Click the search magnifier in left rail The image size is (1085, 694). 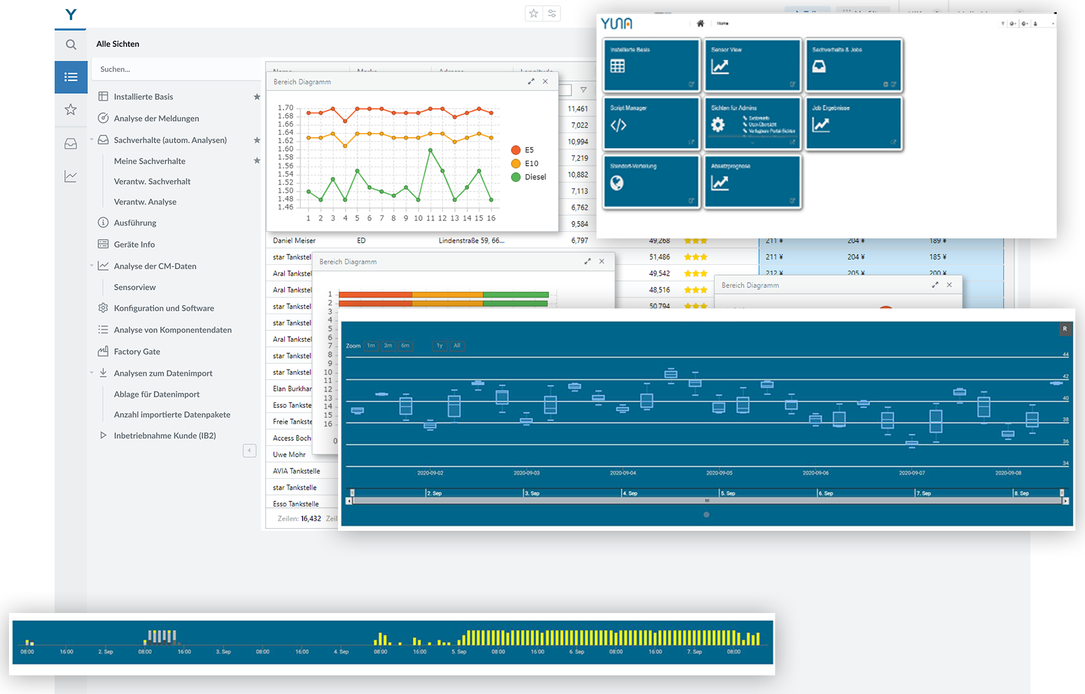pyautogui.click(x=71, y=44)
